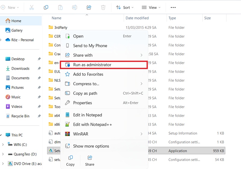Click Copy icon at context menu bottom
241x169 pixels.
[70, 160]
